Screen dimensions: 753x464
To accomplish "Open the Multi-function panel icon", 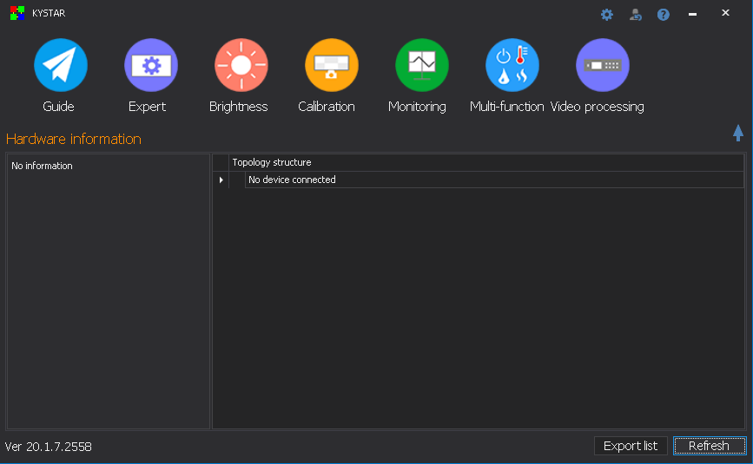I will 512,66.
